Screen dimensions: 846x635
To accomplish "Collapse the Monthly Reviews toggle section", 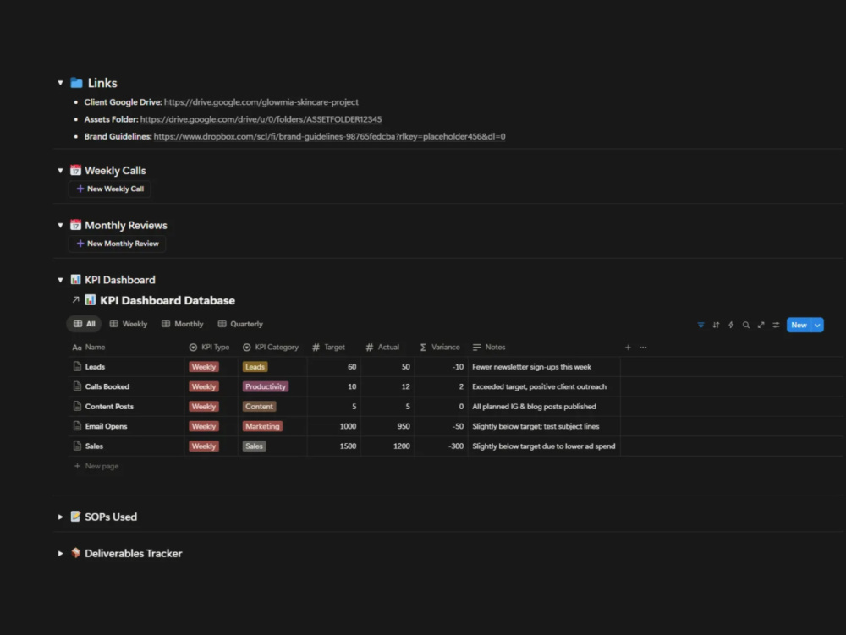I will (x=60, y=225).
